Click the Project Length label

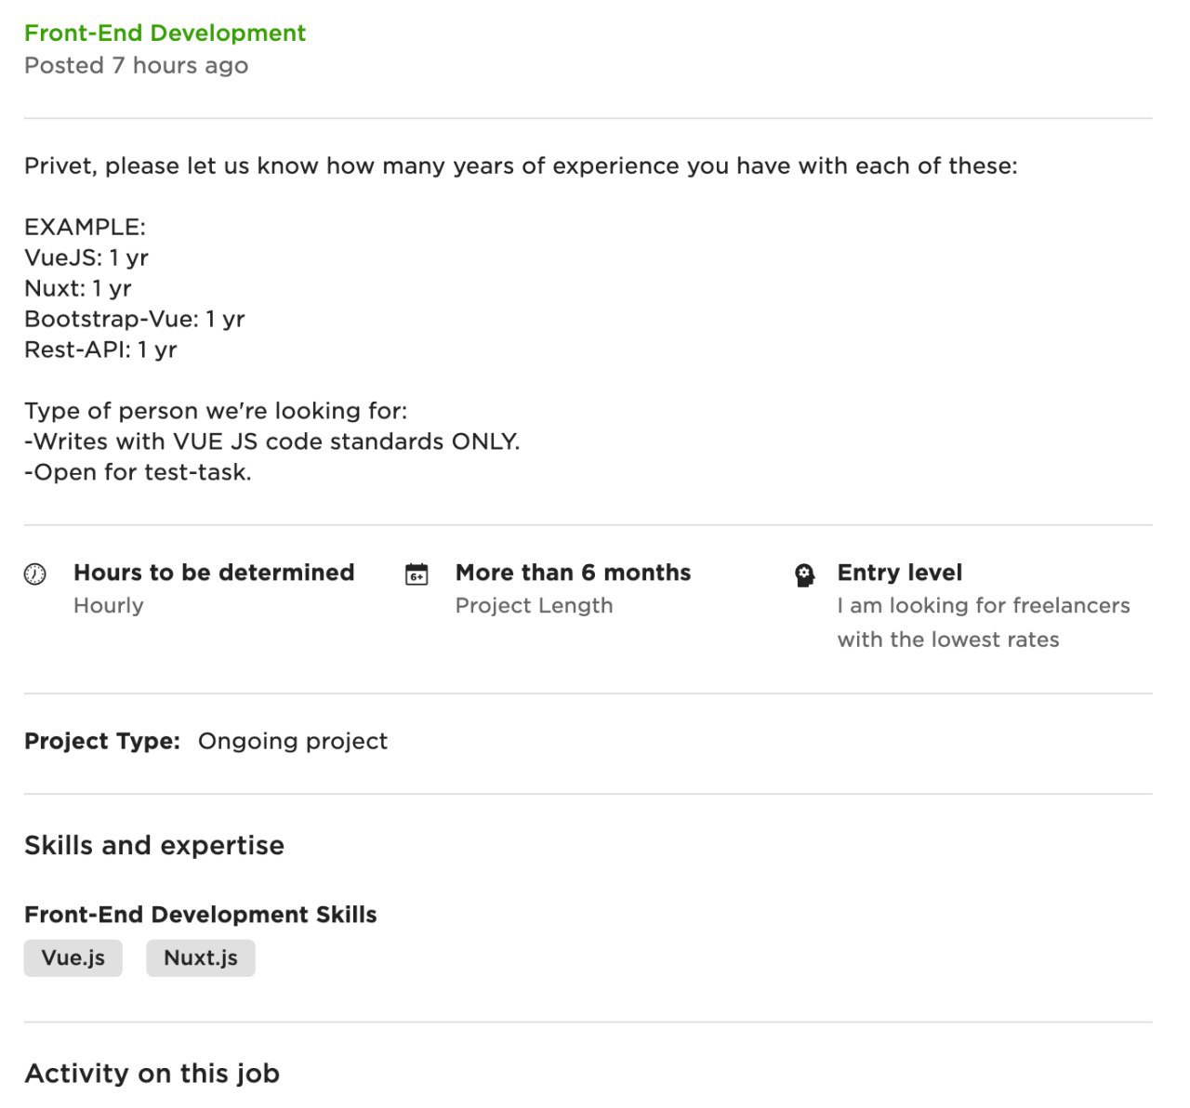point(535,606)
